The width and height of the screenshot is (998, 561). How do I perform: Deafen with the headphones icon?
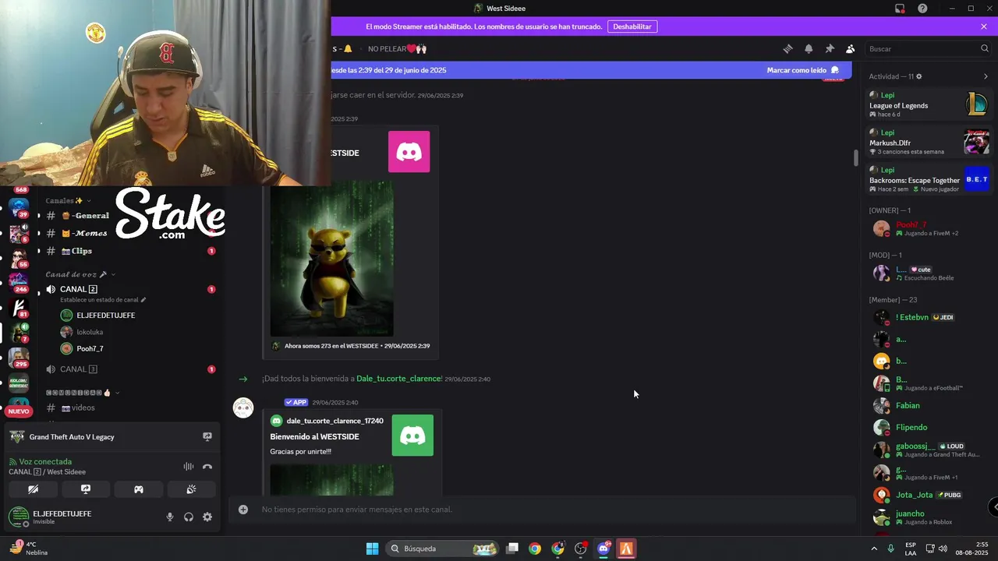[189, 517]
